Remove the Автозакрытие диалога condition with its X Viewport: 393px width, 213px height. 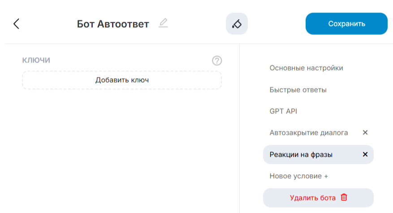click(365, 133)
